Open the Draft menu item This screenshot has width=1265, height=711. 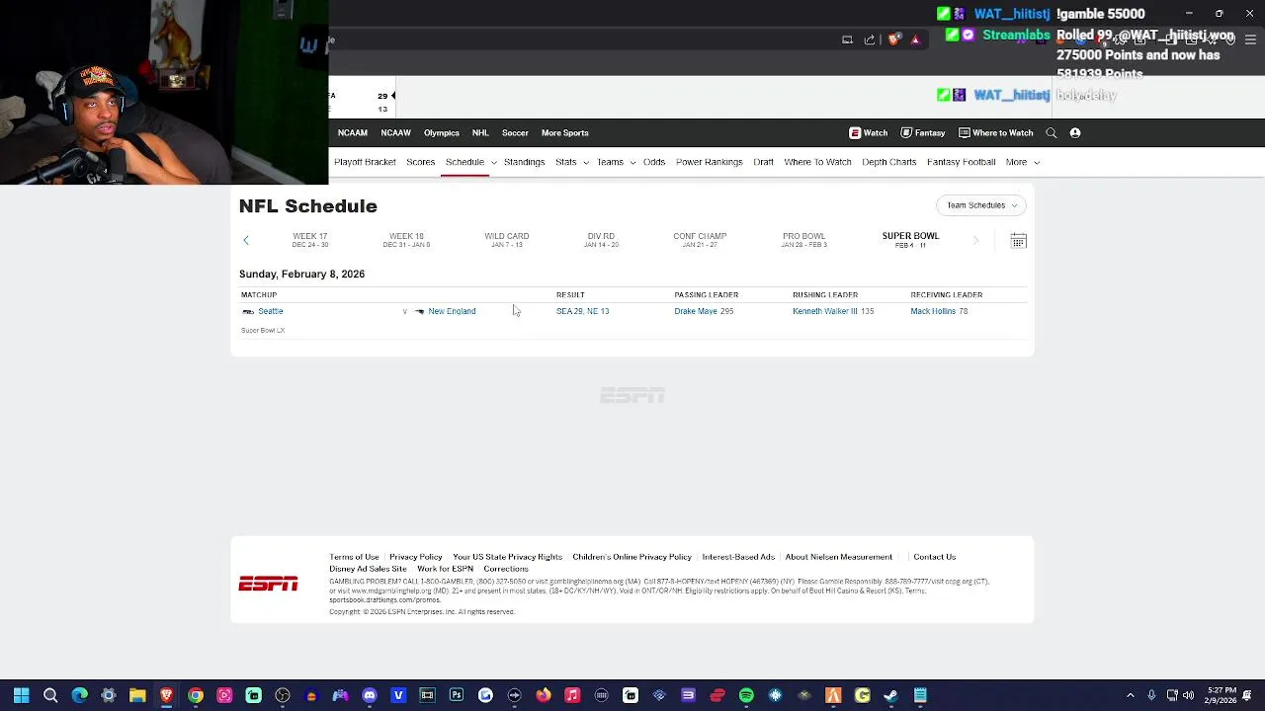[763, 162]
